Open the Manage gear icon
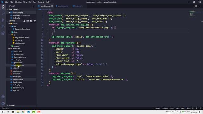 coord(3,103)
